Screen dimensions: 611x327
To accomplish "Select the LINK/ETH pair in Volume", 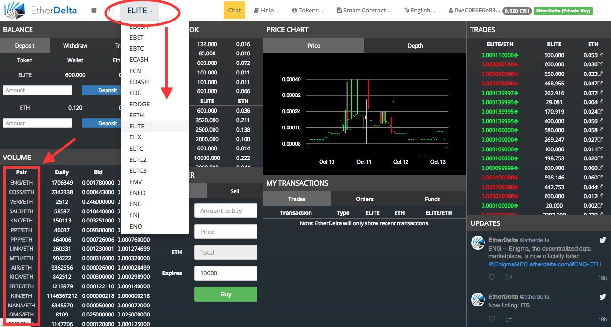I will click(21, 249).
